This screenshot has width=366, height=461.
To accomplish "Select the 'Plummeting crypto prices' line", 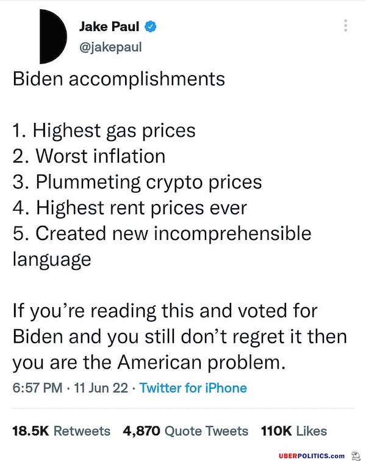I will point(137,181).
